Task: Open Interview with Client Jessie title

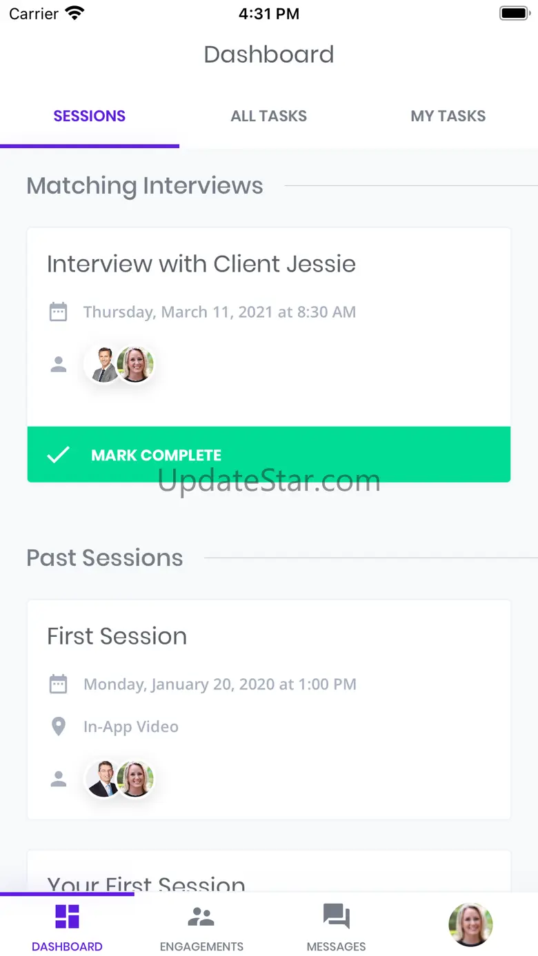Action: click(x=201, y=264)
